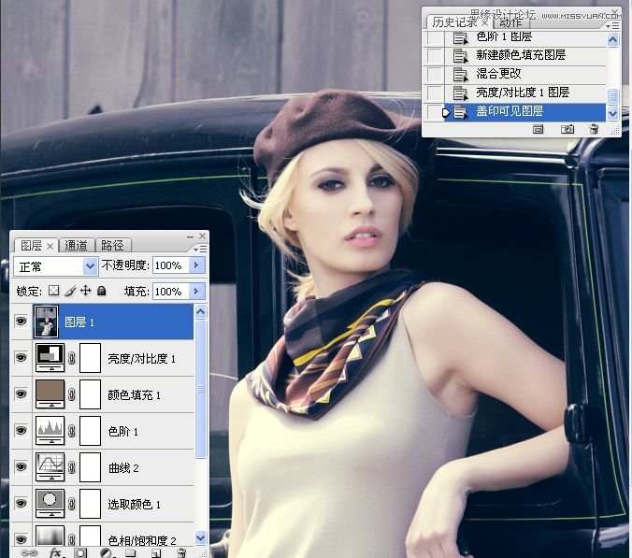
Task: Click the 色阶 1 layer mask thumbnail
Action: pyautogui.click(x=91, y=431)
